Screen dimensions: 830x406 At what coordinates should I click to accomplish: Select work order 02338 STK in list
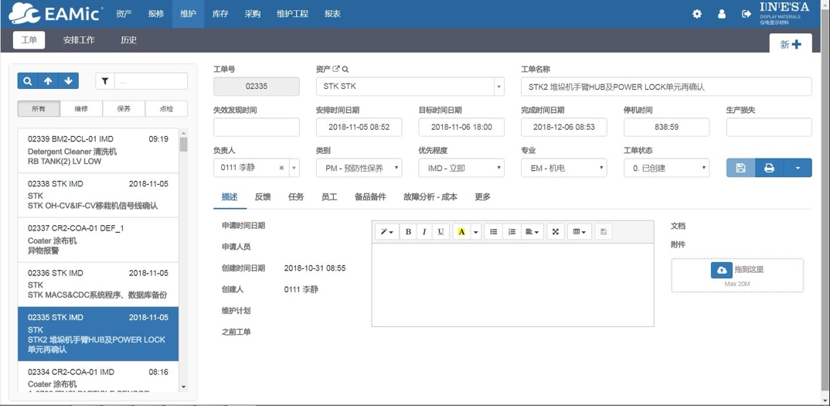point(98,195)
